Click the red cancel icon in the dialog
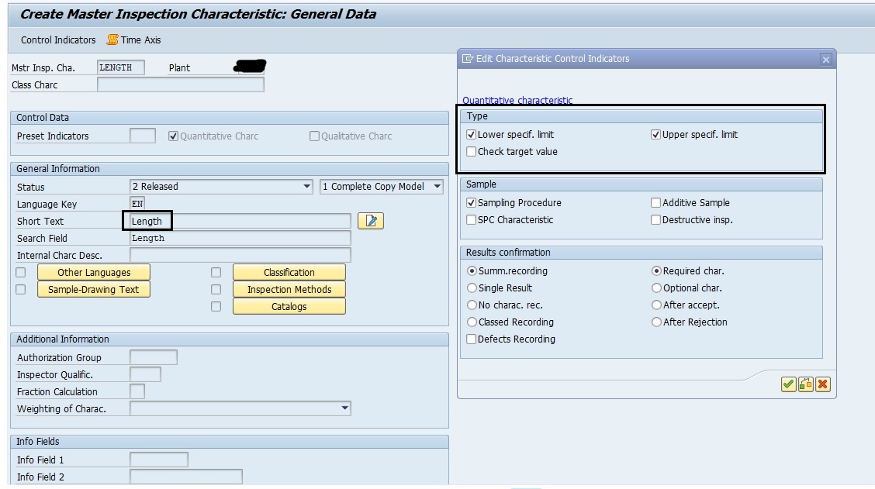 pos(822,384)
